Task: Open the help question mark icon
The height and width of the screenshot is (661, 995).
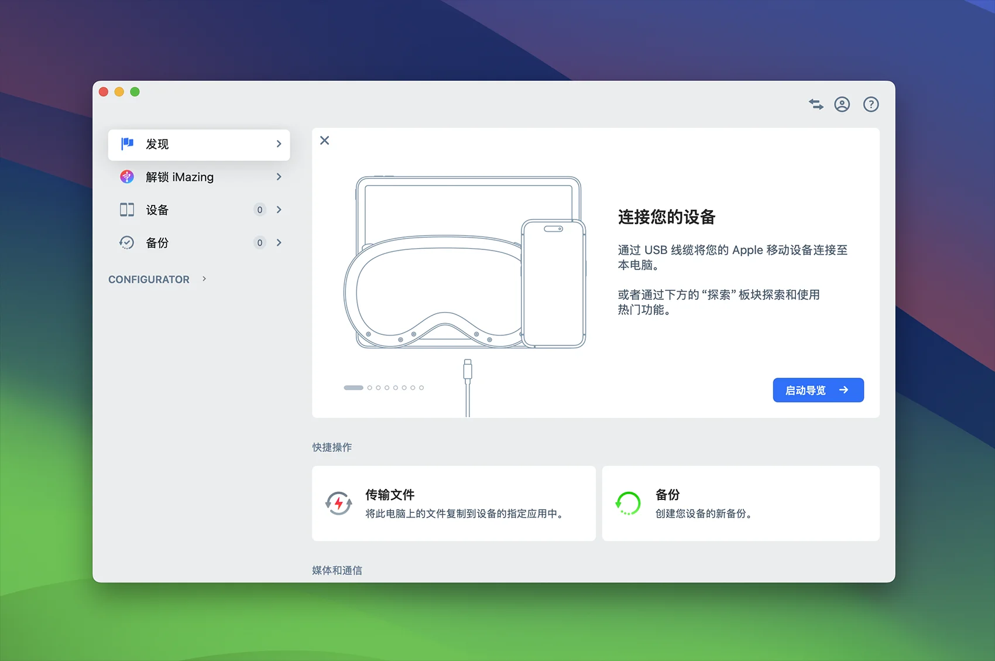Action: (x=871, y=104)
